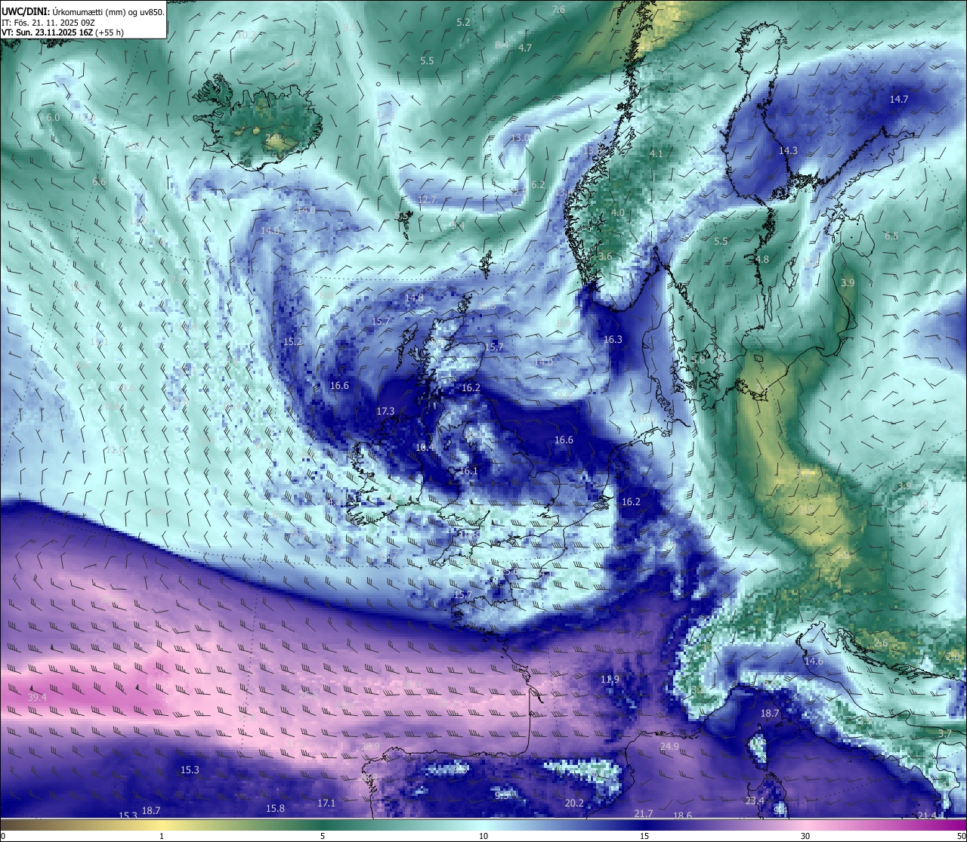
Task: Click the 39.4 value in the pink band
Action: click(37, 697)
